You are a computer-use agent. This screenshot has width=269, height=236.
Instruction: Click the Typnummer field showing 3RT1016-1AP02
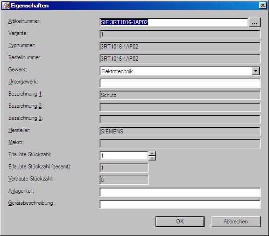click(180, 47)
